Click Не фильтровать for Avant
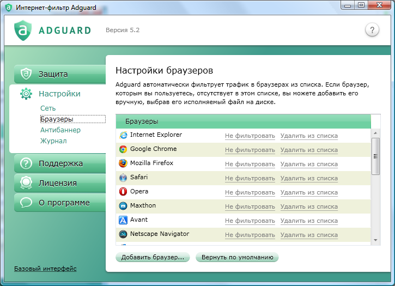 tap(250, 221)
